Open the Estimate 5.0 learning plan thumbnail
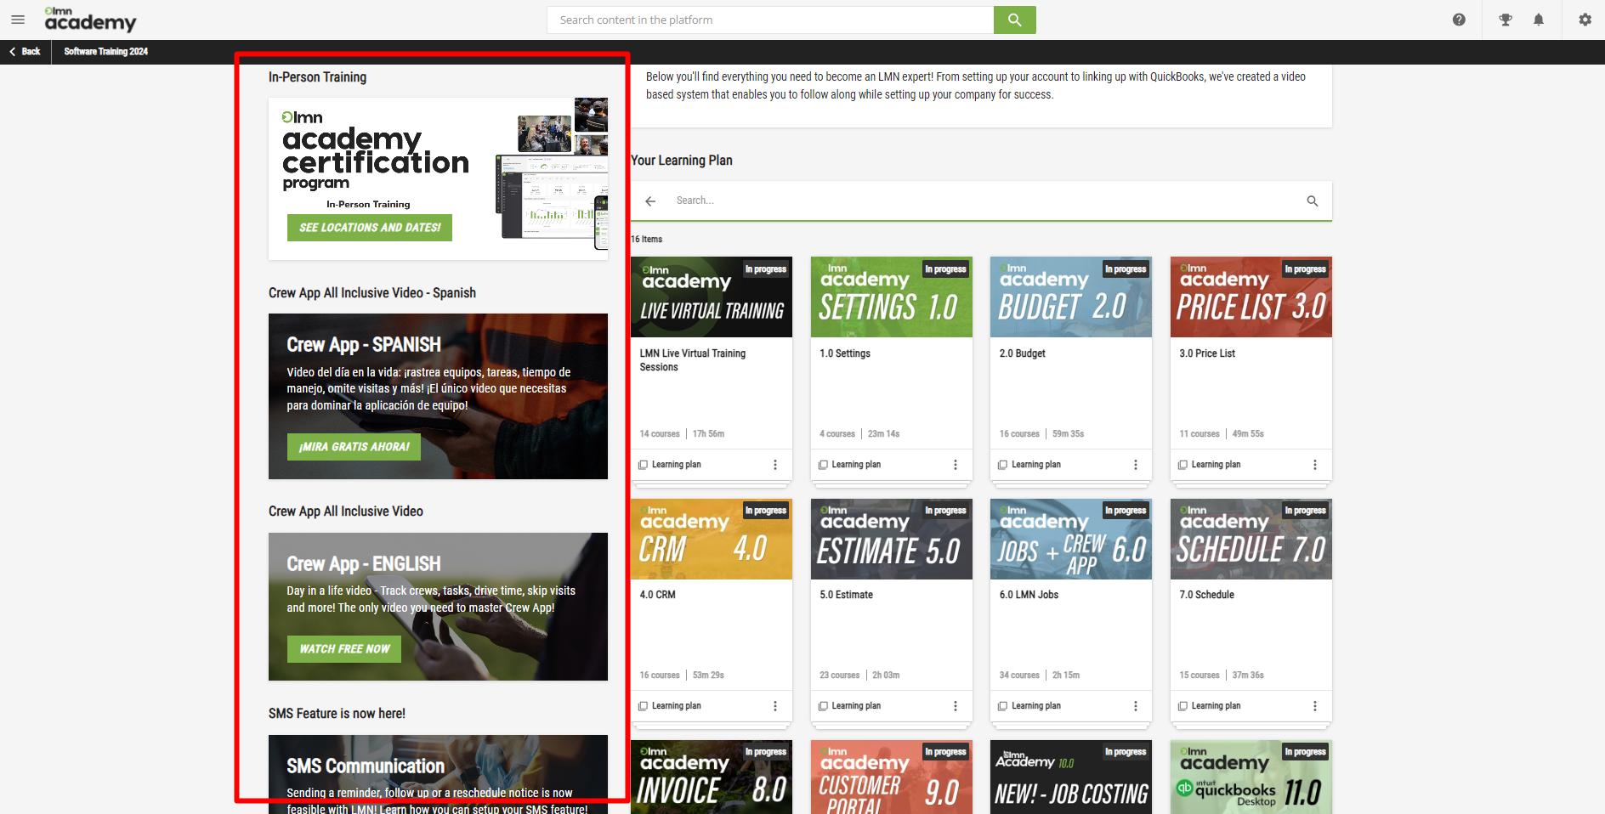The height and width of the screenshot is (814, 1605). pyautogui.click(x=891, y=540)
